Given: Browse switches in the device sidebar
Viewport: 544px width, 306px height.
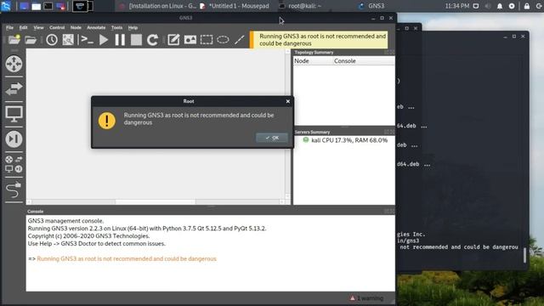Looking at the screenshot, I should 14,88.
